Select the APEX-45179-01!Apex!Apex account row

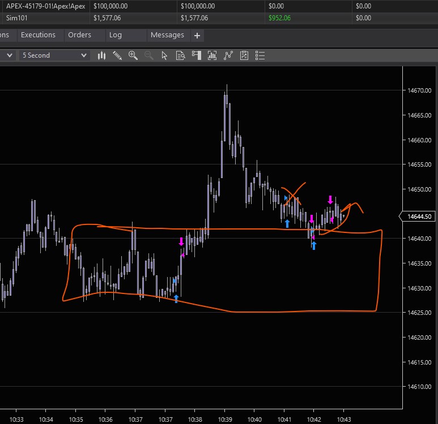coord(219,6)
